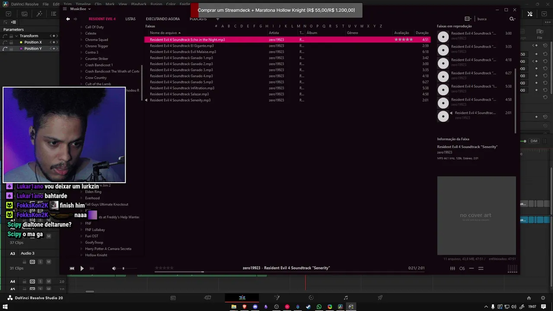Open the MusicBee title dropdown arrow
This screenshot has width=553, height=311.
coord(89,9)
